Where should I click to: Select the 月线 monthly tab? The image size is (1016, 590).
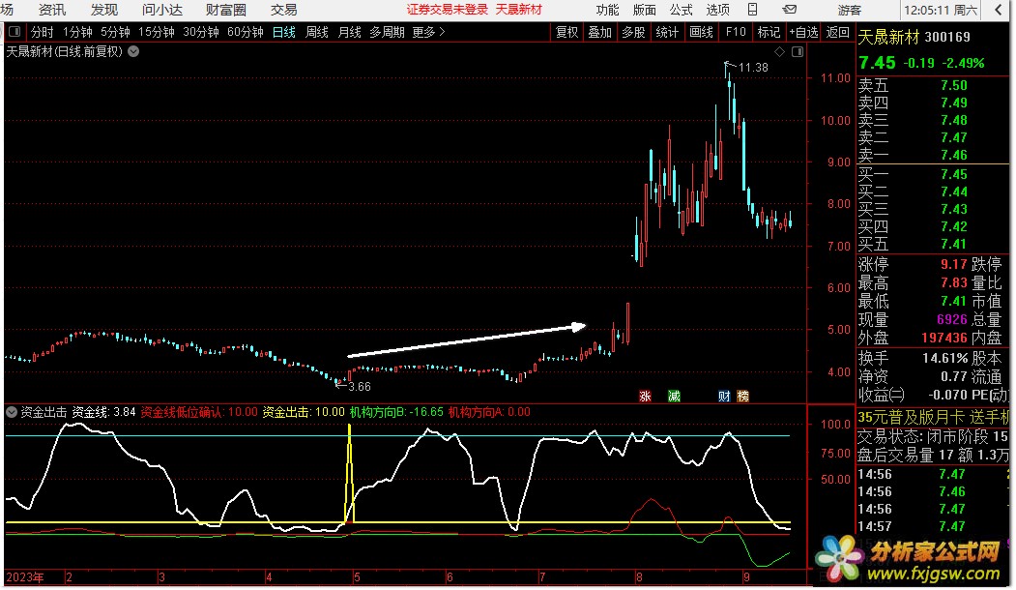click(x=349, y=32)
